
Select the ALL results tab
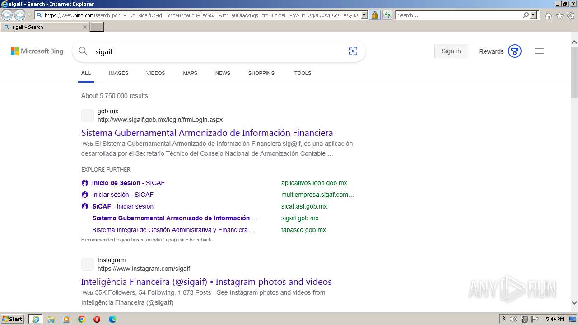click(x=86, y=73)
